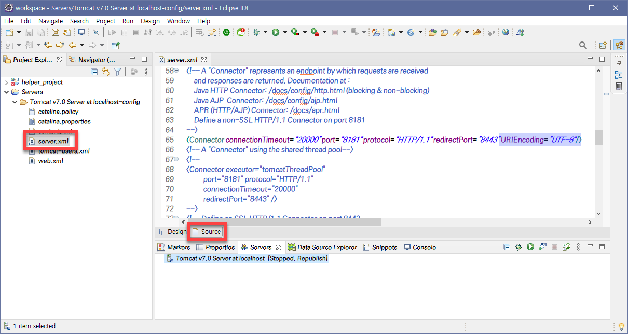The width and height of the screenshot is (628, 334).
Task: Click Outline icon in right trim bar
Action: tap(619, 75)
